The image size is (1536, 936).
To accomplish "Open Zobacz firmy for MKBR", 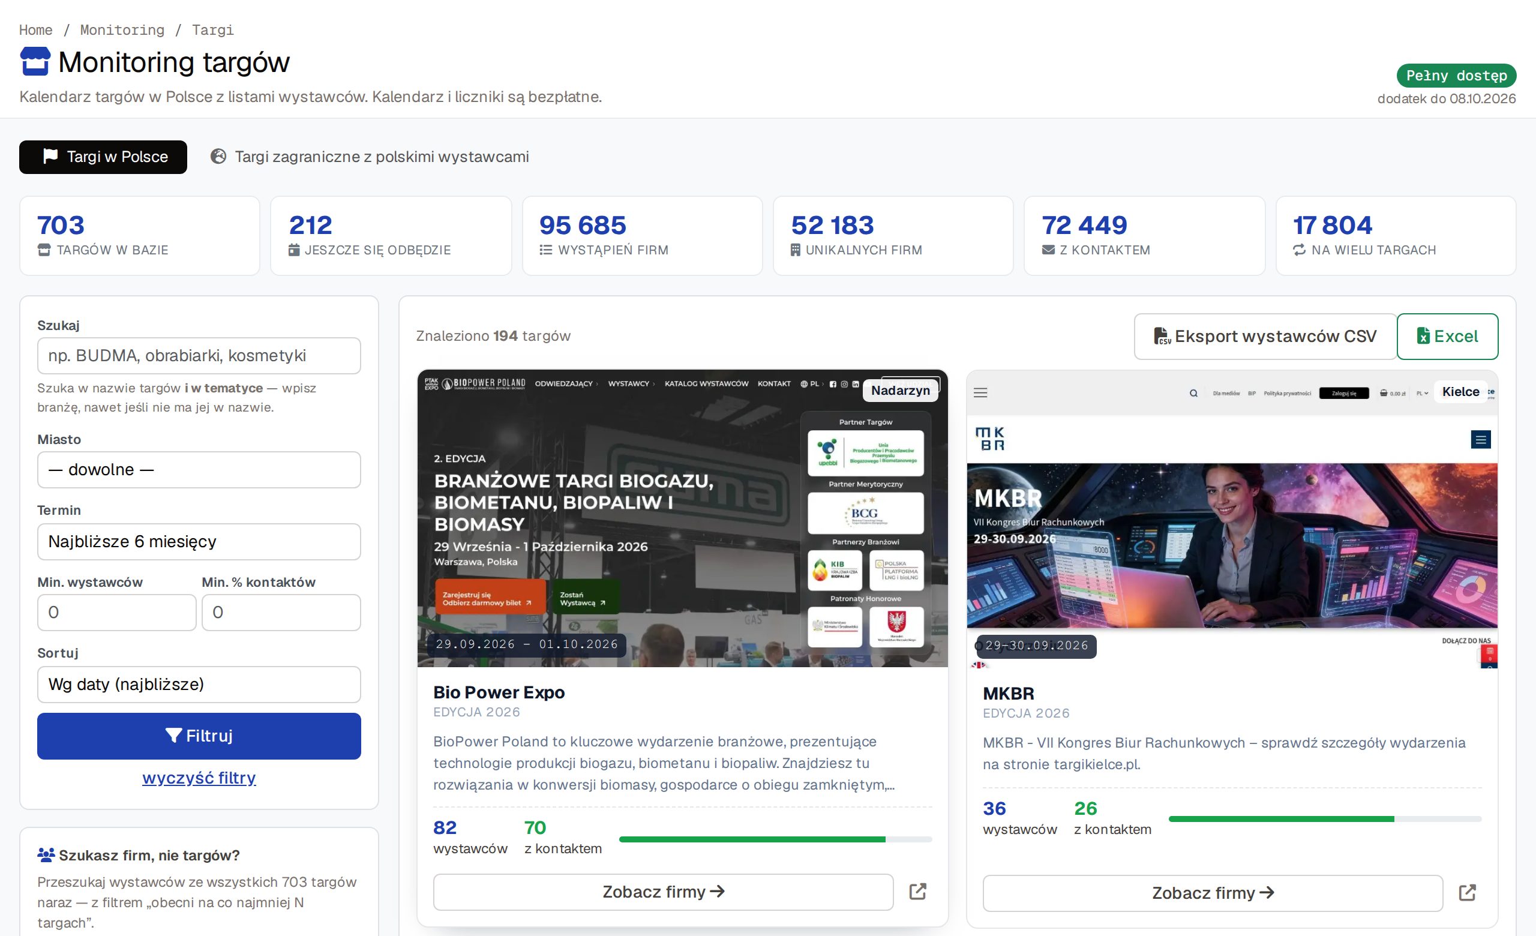I will 1213,893.
